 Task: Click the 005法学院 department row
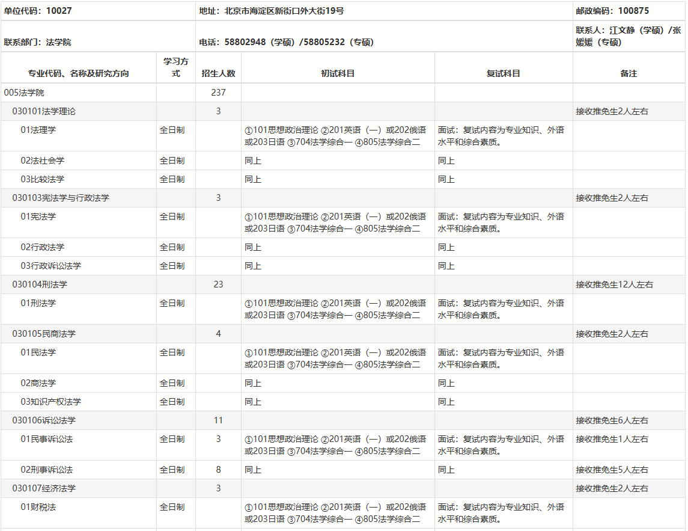[24, 93]
